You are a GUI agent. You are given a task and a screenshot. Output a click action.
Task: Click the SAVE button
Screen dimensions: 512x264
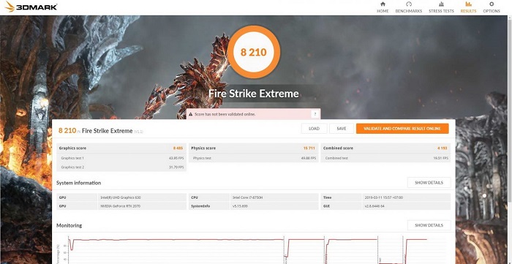coord(342,129)
